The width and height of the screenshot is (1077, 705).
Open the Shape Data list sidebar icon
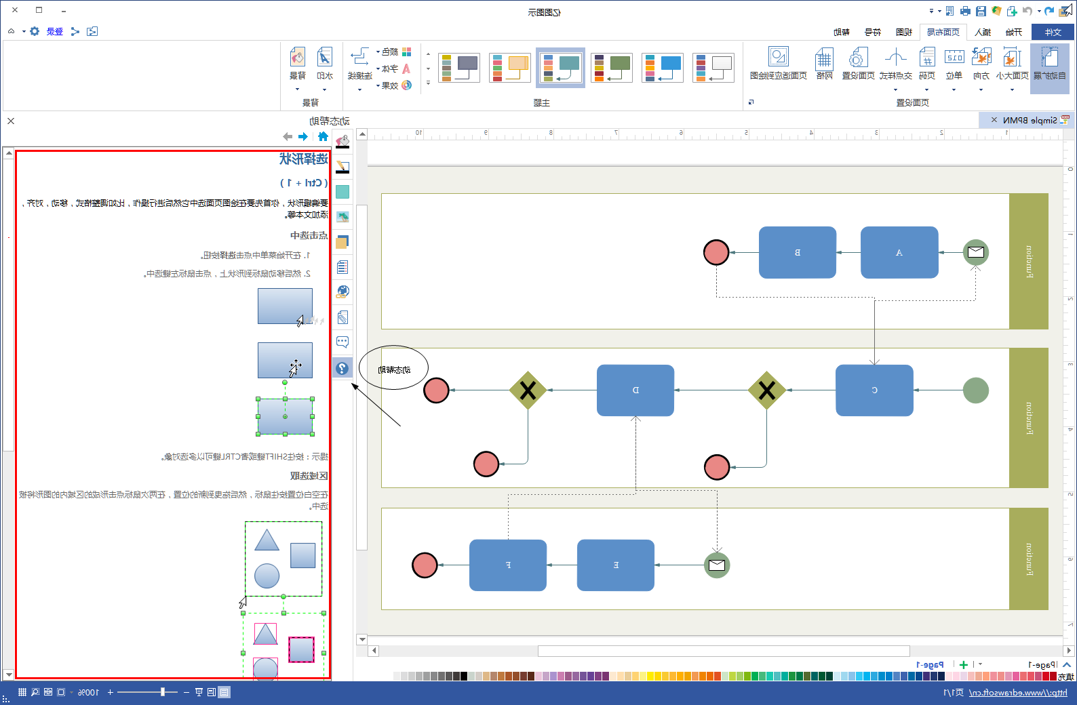click(342, 267)
